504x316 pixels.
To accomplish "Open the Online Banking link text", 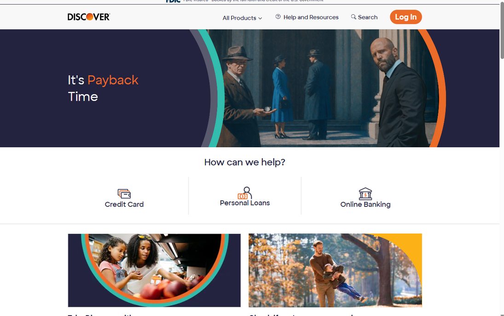I will click(365, 204).
